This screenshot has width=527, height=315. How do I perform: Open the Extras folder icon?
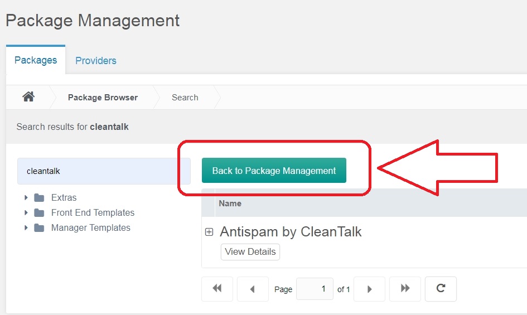39,198
